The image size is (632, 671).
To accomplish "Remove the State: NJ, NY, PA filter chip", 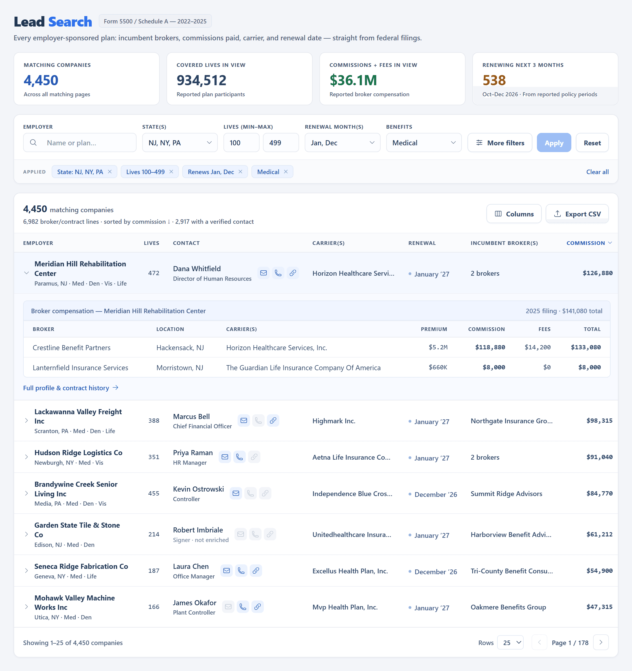I will pos(110,172).
